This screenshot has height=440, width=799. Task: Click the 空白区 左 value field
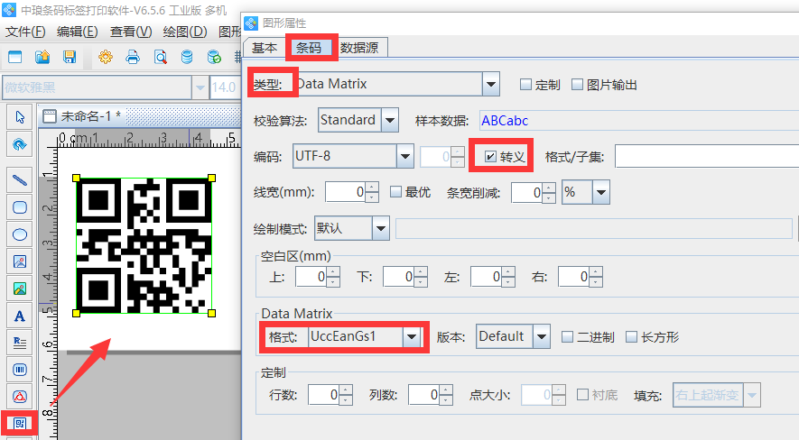point(487,277)
